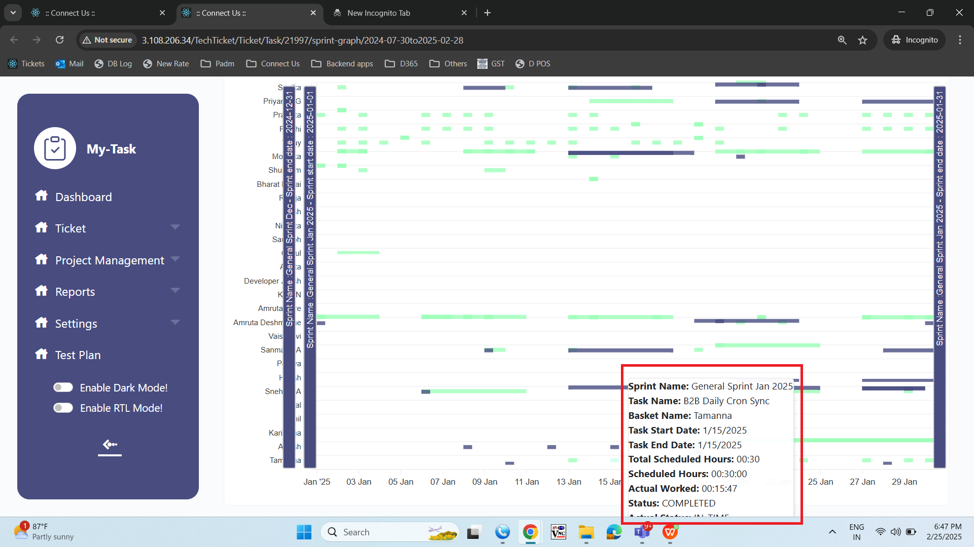Image resolution: width=974 pixels, height=547 pixels.
Task: Open the Reports sidebar menu
Action: [75, 292]
